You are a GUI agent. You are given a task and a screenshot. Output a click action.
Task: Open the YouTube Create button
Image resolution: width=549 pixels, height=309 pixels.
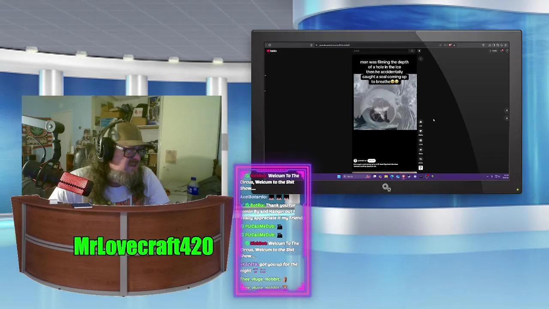[x=493, y=51]
